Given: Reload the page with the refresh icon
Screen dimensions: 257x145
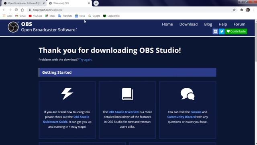Looking at the screenshot, I should (16, 10).
